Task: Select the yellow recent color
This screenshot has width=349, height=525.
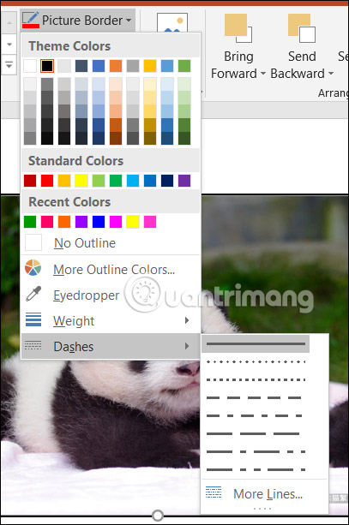Action: click(x=133, y=222)
